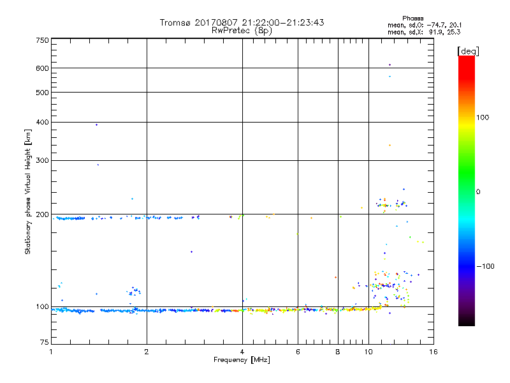This screenshot has height=383, width=510.
Task: Click the '[deg]' colorbar unit label
Action: tap(468, 51)
